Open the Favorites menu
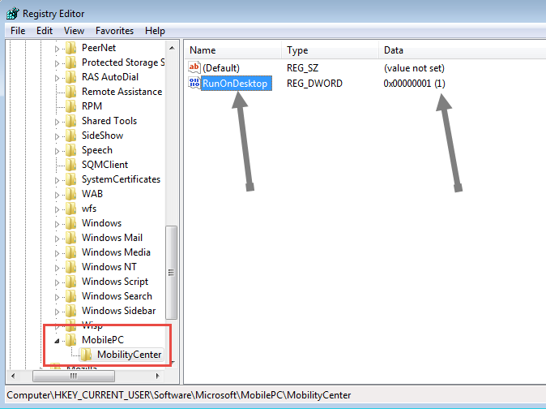The height and width of the screenshot is (409, 546). (114, 31)
